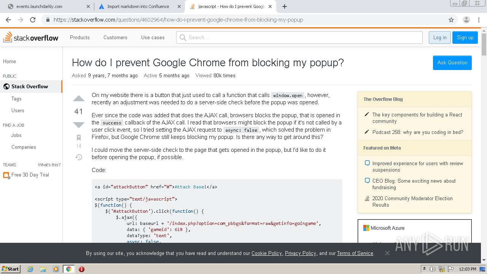487x274 pixels.
Task: Click the search magnifier icon
Action: tap(183, 37)
